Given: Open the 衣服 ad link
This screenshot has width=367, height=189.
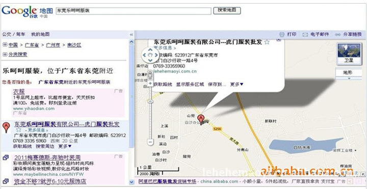Looking at the screenshot, I should click(x=19, y=92).
